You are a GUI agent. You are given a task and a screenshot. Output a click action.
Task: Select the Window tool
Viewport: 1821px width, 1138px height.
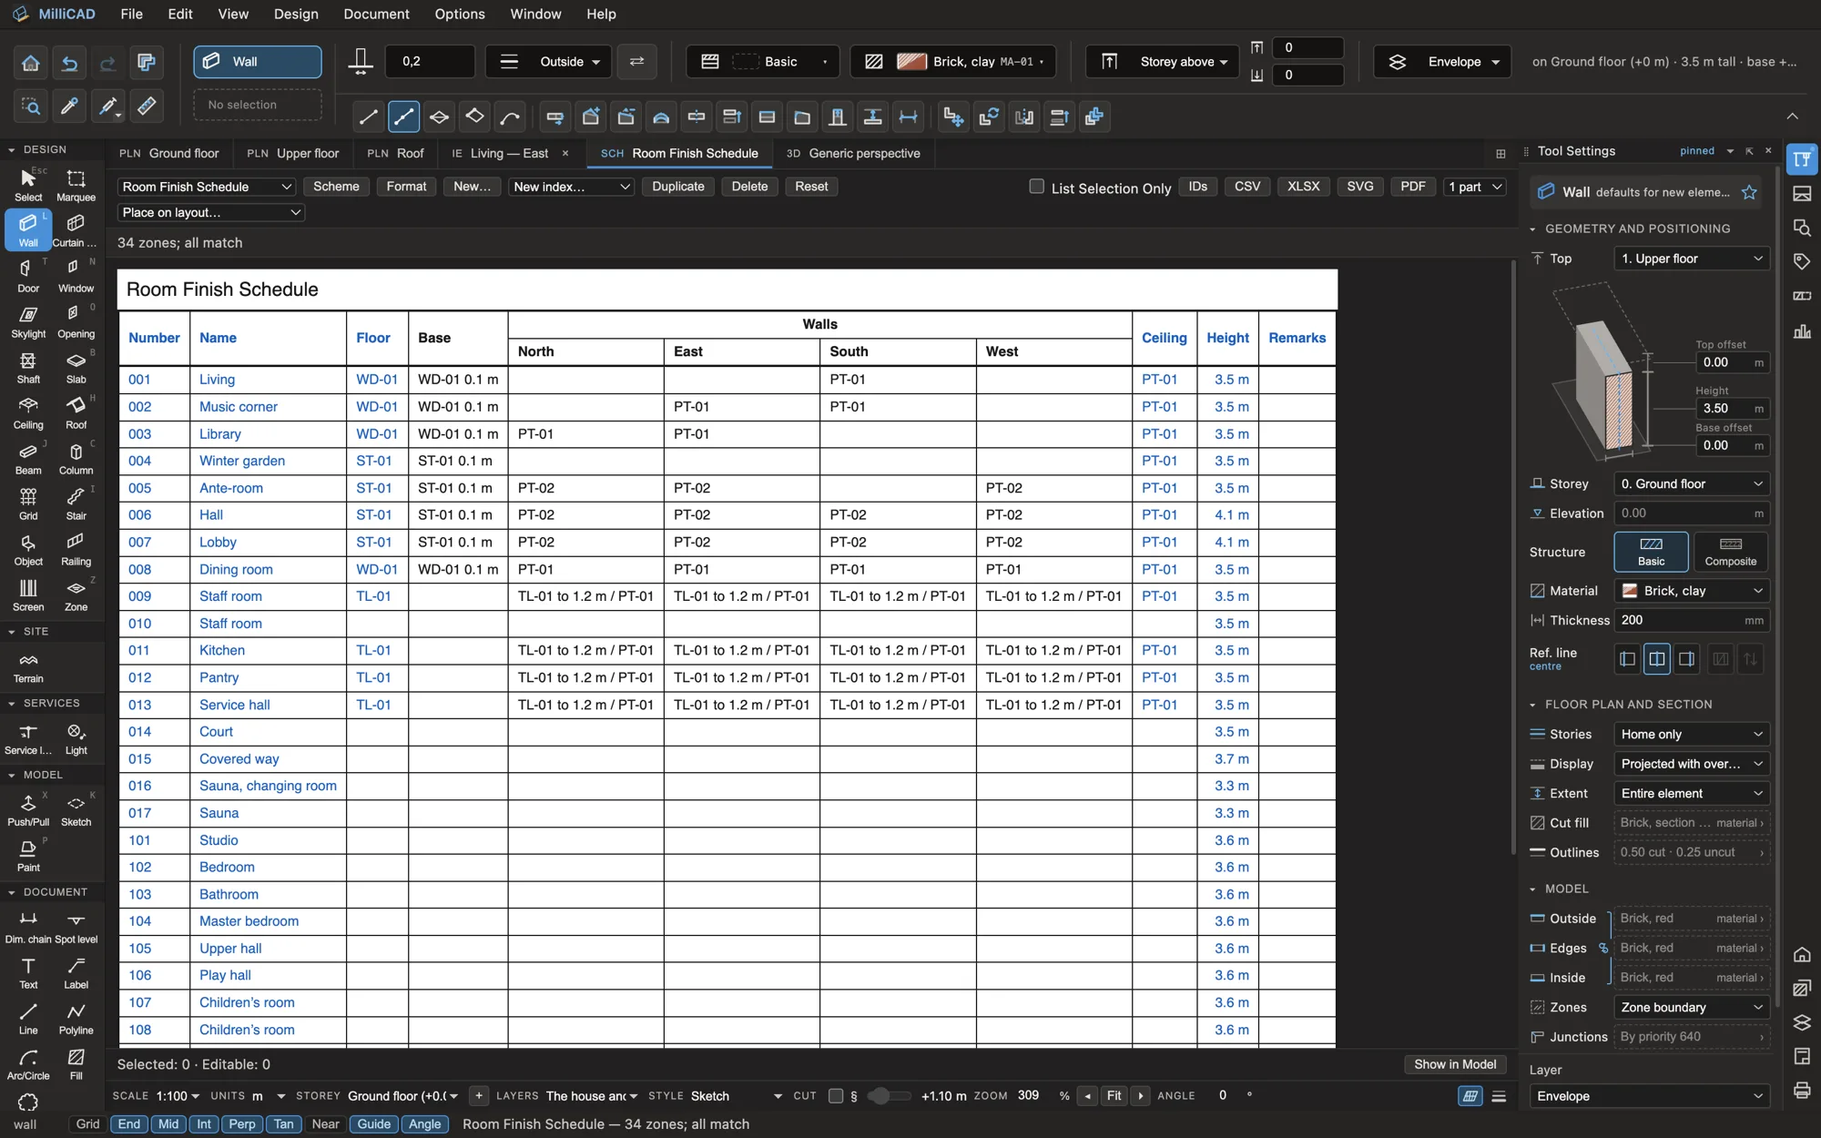76,276
